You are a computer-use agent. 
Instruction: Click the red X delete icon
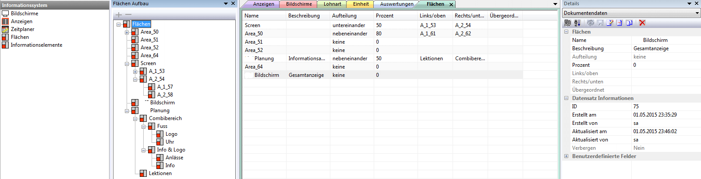pos(642,23)
